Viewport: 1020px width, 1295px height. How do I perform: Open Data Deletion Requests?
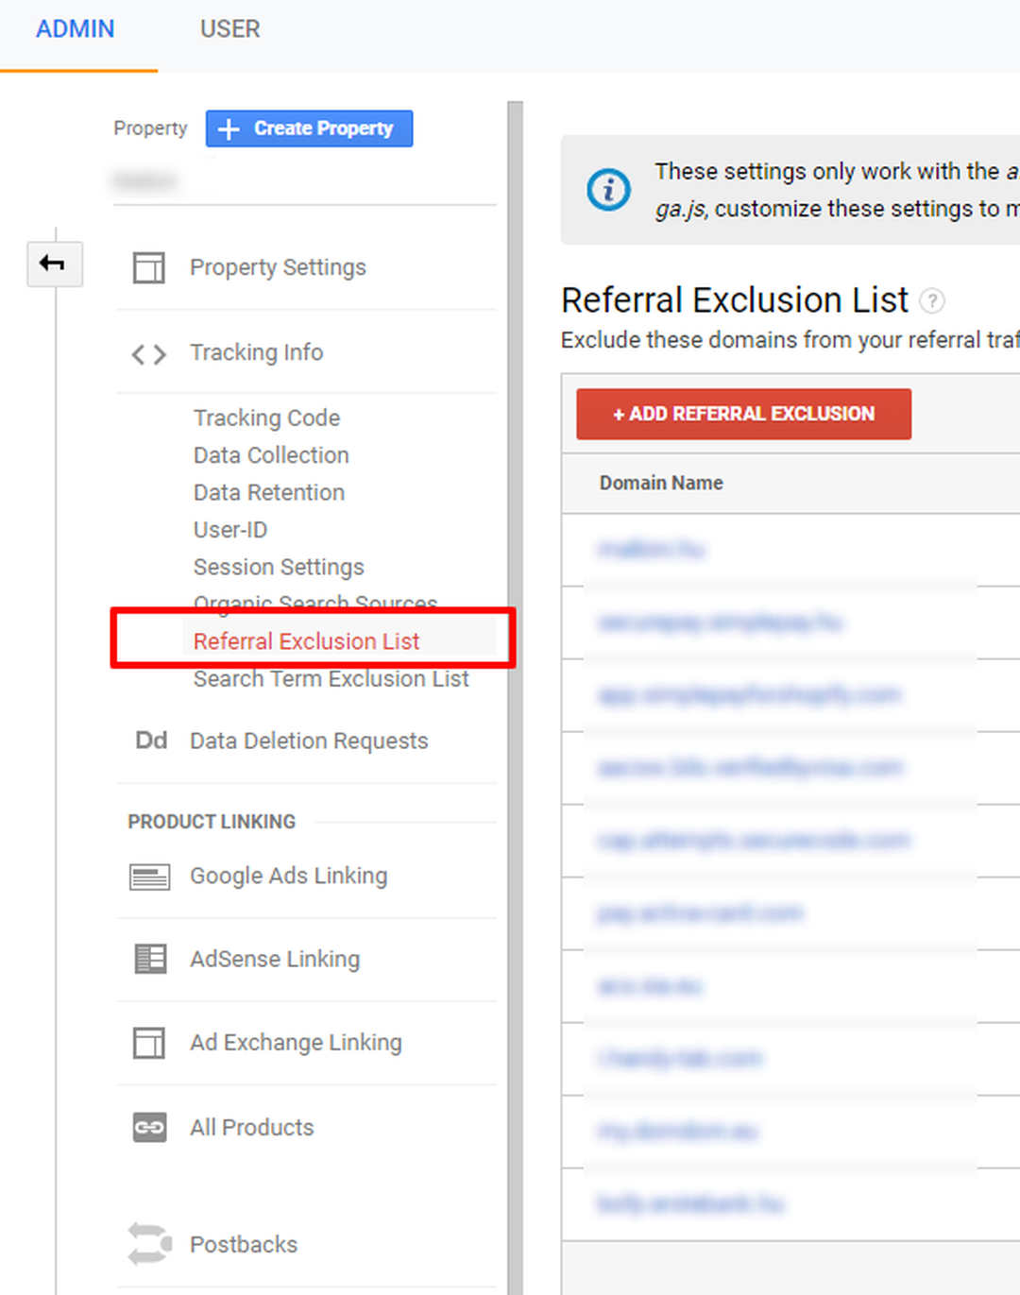pyautogui.click(x=309, y=741)
